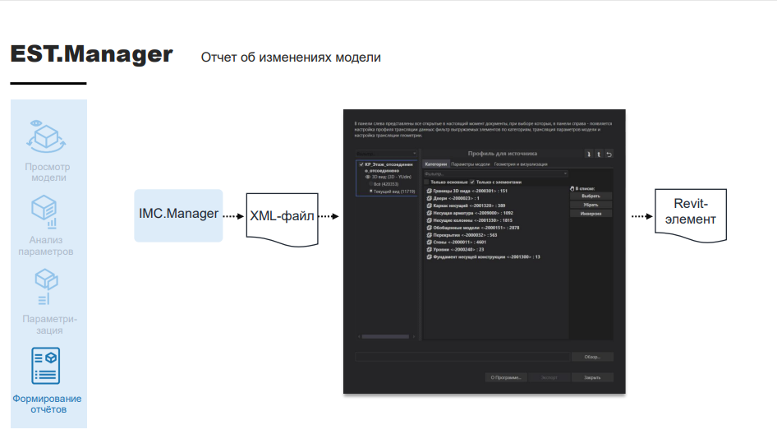Click the Обзор... browse button
The image size is (777, 434).
[592, 357]
